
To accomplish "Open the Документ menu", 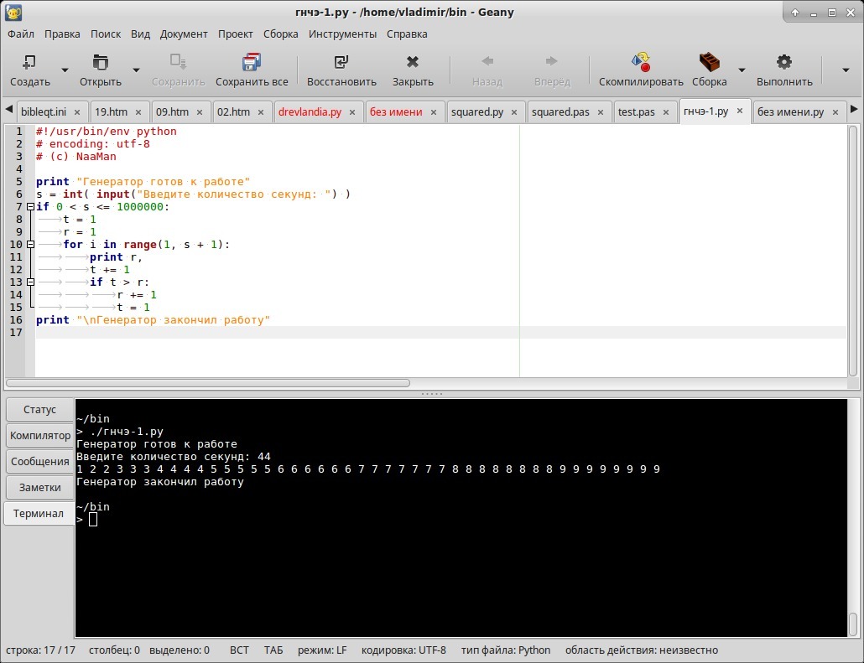I will tap(184, 34).
